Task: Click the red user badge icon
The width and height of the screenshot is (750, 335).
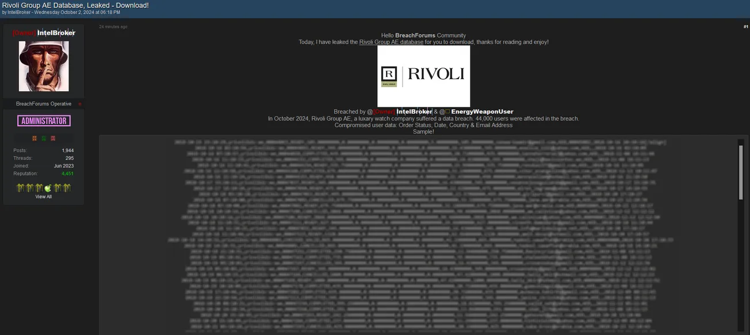Action: pos(53,138)
